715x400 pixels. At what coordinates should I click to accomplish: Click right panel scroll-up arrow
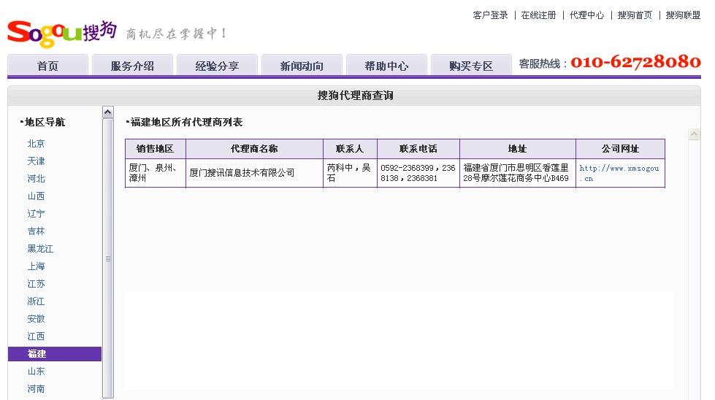coord(694,134)
